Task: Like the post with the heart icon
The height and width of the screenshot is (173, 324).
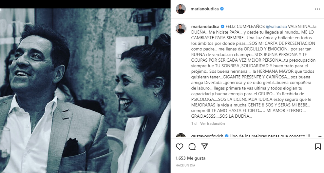Action: point(179,146)
